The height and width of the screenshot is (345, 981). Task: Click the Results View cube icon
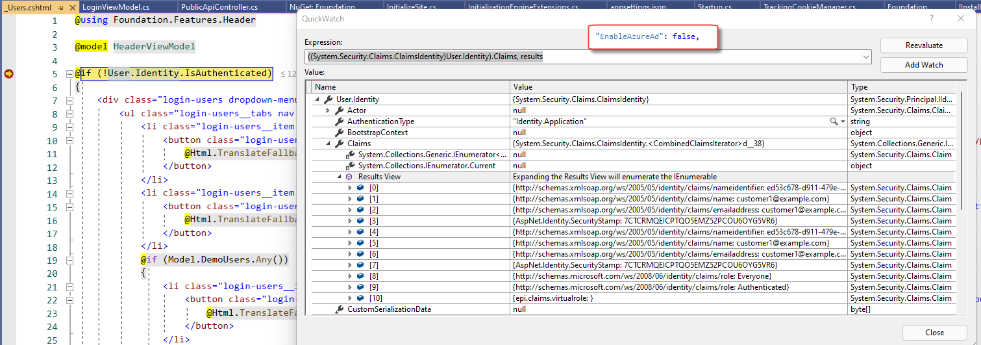tap(349, 177)
